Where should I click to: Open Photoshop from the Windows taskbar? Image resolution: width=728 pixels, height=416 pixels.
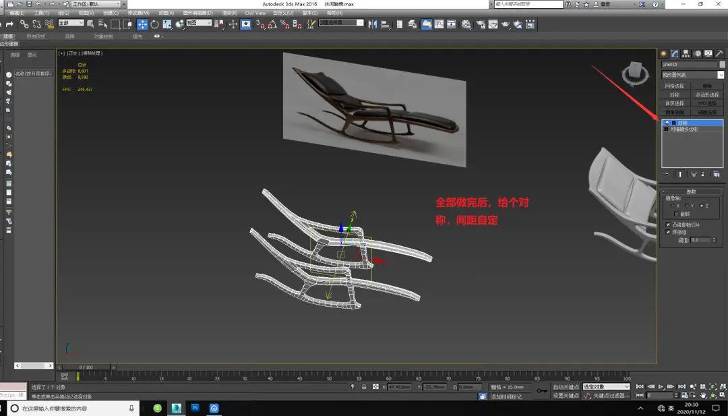195,408
